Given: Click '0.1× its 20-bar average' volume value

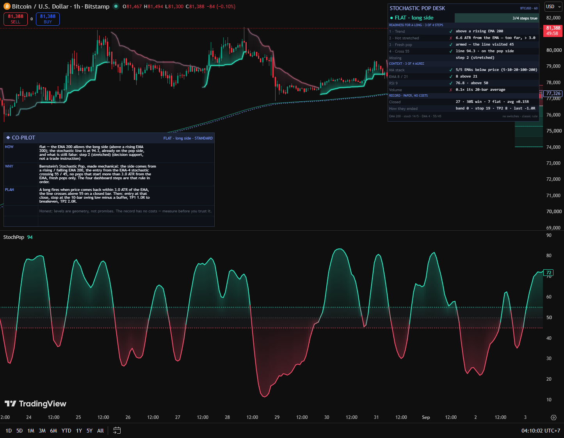Looking at the screenshot, I should 480,90.
